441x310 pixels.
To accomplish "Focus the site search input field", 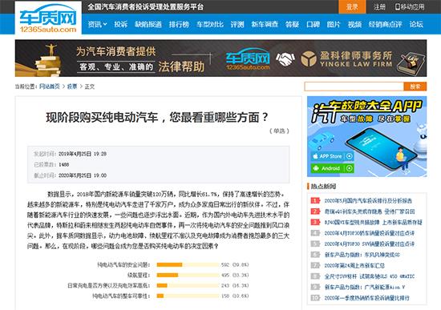I will tap(354, 87).
